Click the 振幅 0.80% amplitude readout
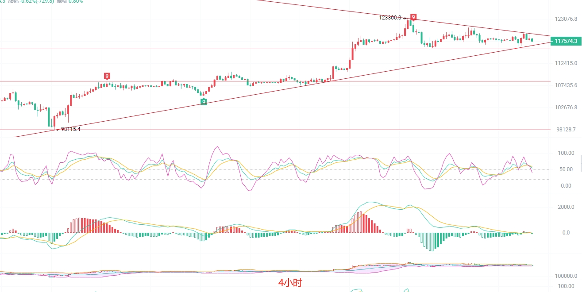Viewport: 582px width, 292px height. (69, 2)
